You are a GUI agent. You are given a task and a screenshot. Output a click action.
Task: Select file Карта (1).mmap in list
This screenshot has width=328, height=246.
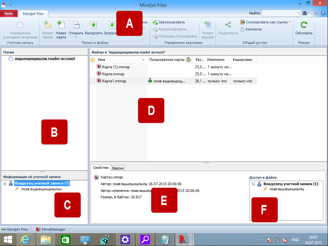(x=116, y=67)
